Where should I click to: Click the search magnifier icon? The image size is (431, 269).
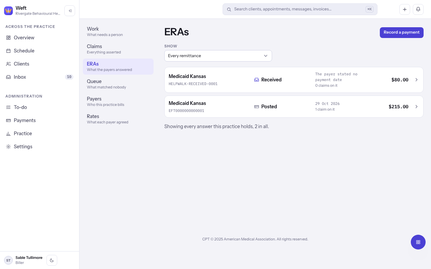tap(229, 9)
